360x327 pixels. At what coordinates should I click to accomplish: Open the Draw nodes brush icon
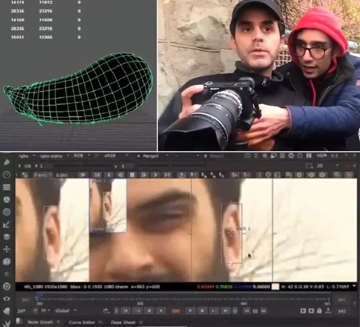6,162
